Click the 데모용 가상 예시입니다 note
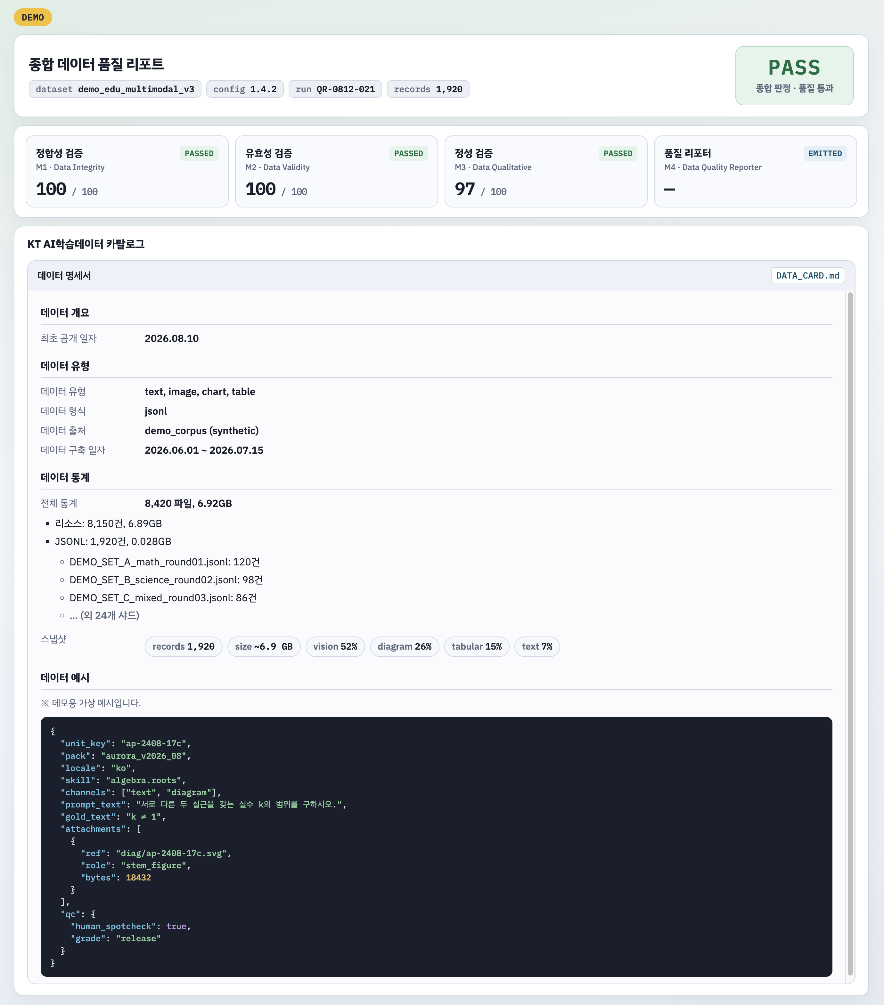Viewport: 884px width, 1005px height. point(91,703)
